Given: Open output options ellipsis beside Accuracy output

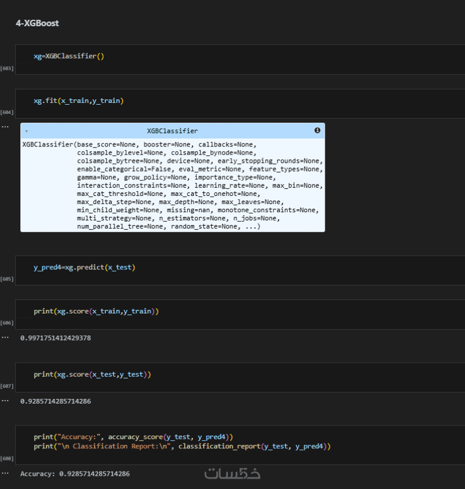Looking at the screenshot, I should pos(5,473).
